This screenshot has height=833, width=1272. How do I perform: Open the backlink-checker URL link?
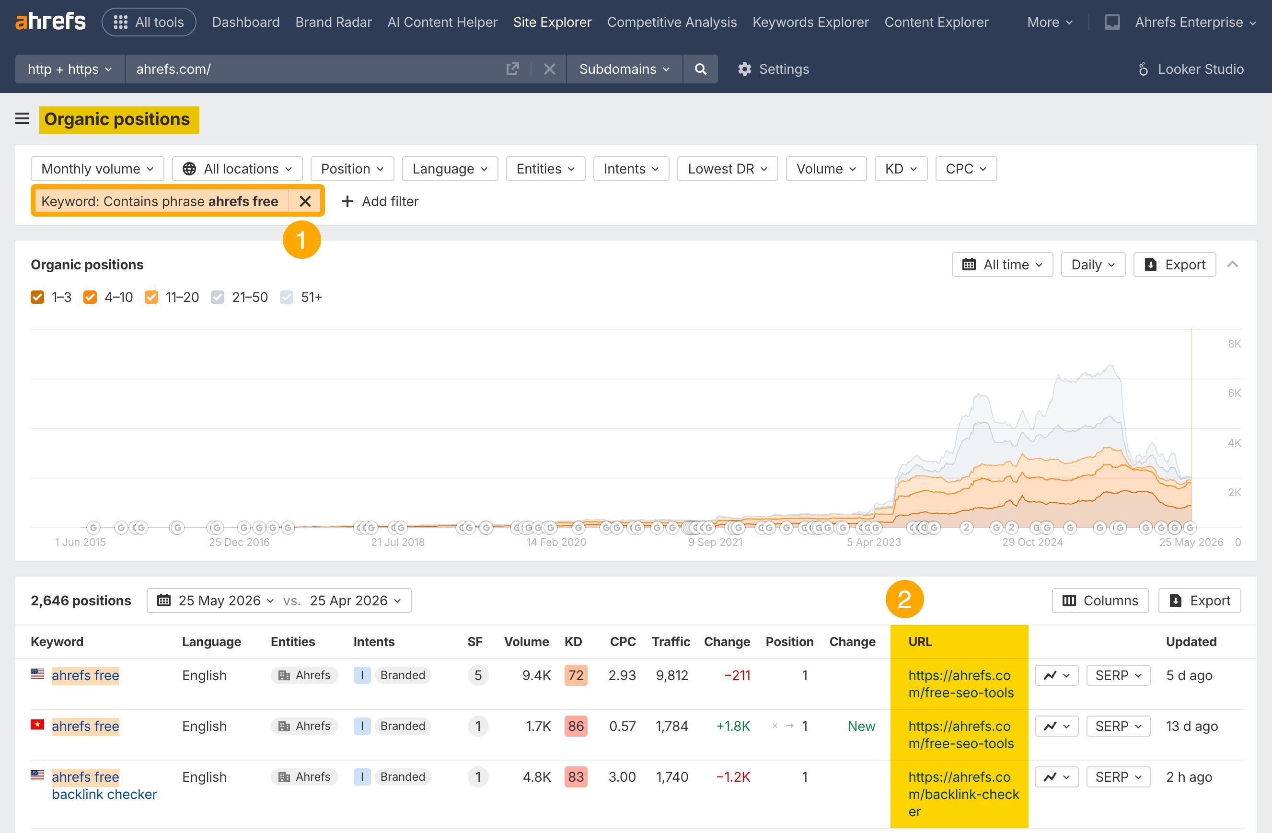pos(964,794)
